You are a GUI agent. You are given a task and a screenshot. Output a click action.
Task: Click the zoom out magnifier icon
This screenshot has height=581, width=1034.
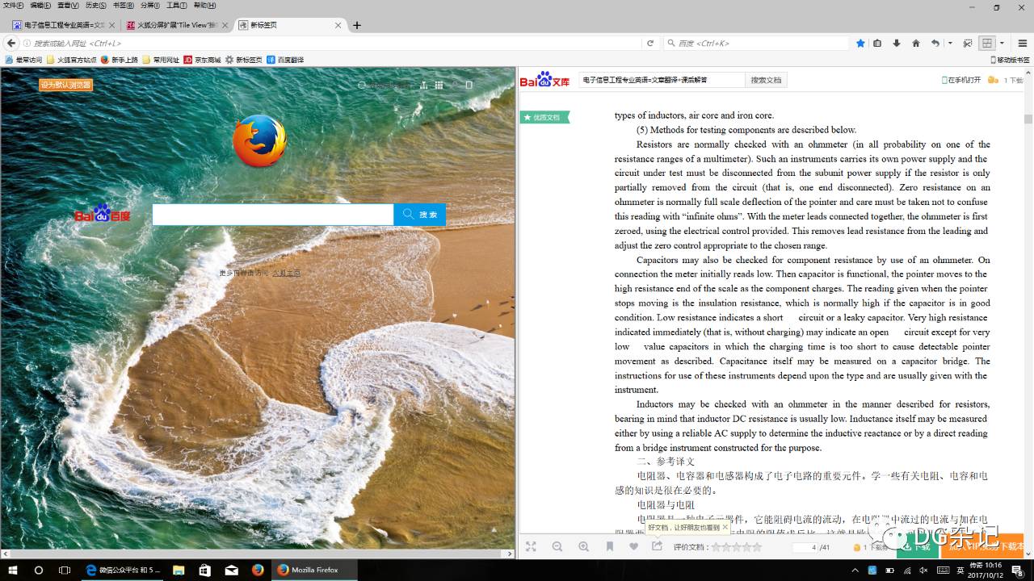point(557,546)
